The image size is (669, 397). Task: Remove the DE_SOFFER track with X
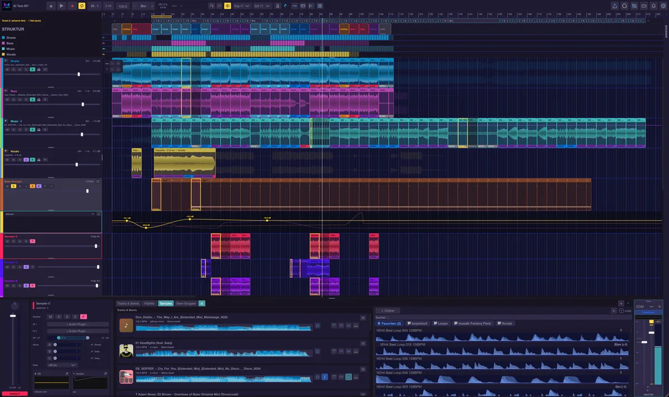363,370
